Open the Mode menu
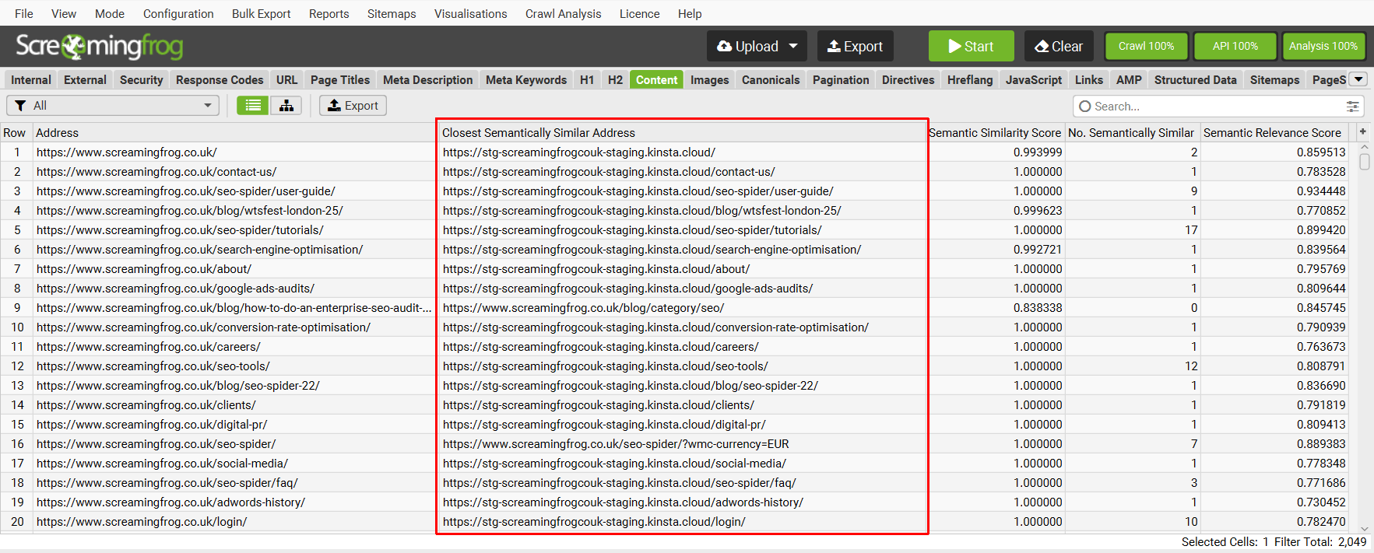 tap(110, 13)
